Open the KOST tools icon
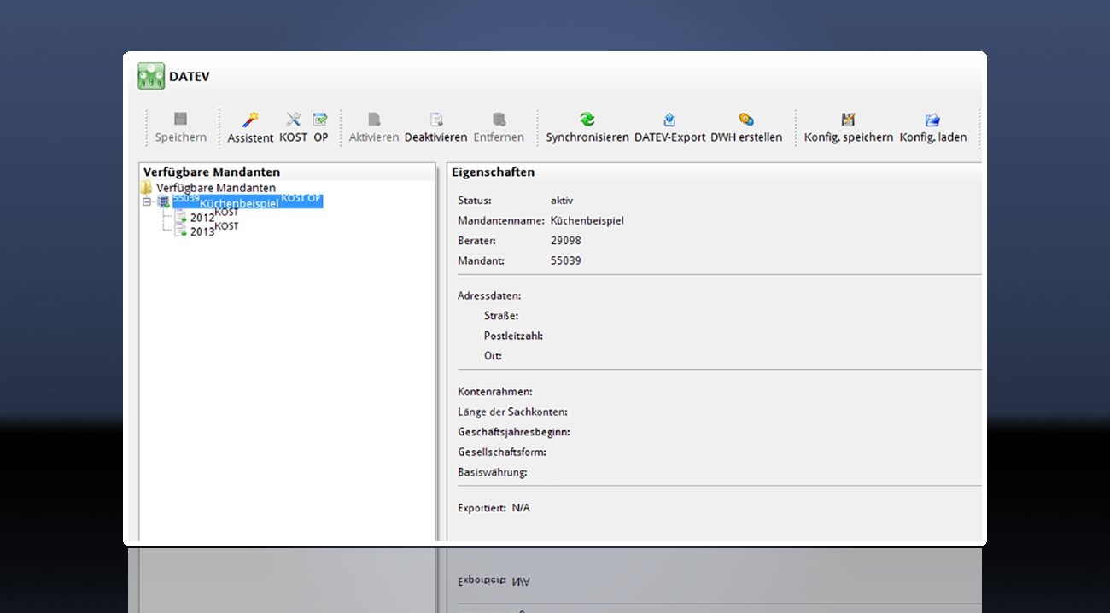 [x=293, y=120]
